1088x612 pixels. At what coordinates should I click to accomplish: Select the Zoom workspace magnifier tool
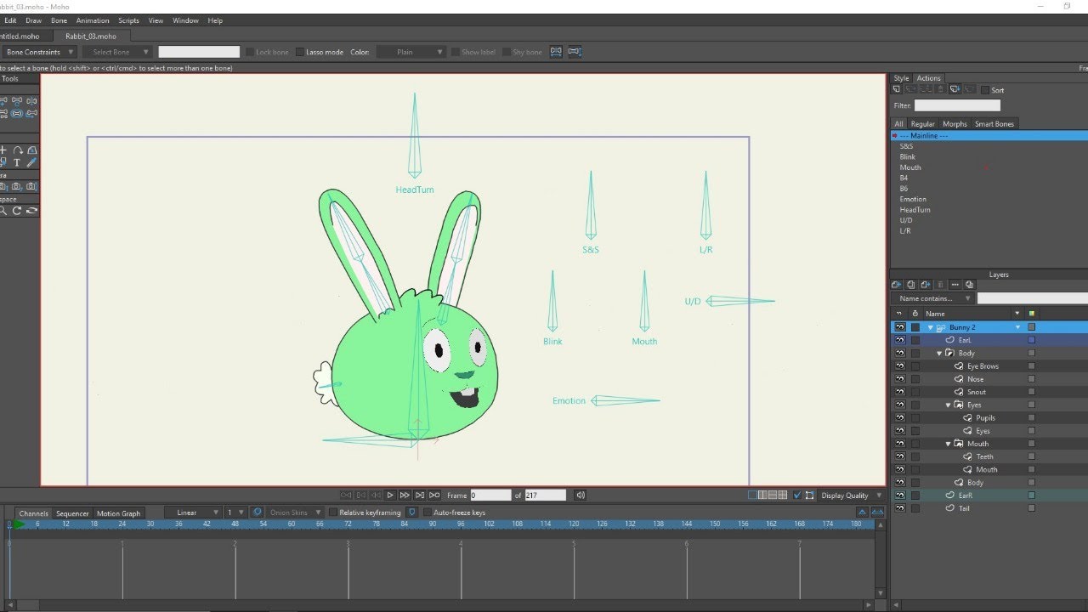pos(3,211)
